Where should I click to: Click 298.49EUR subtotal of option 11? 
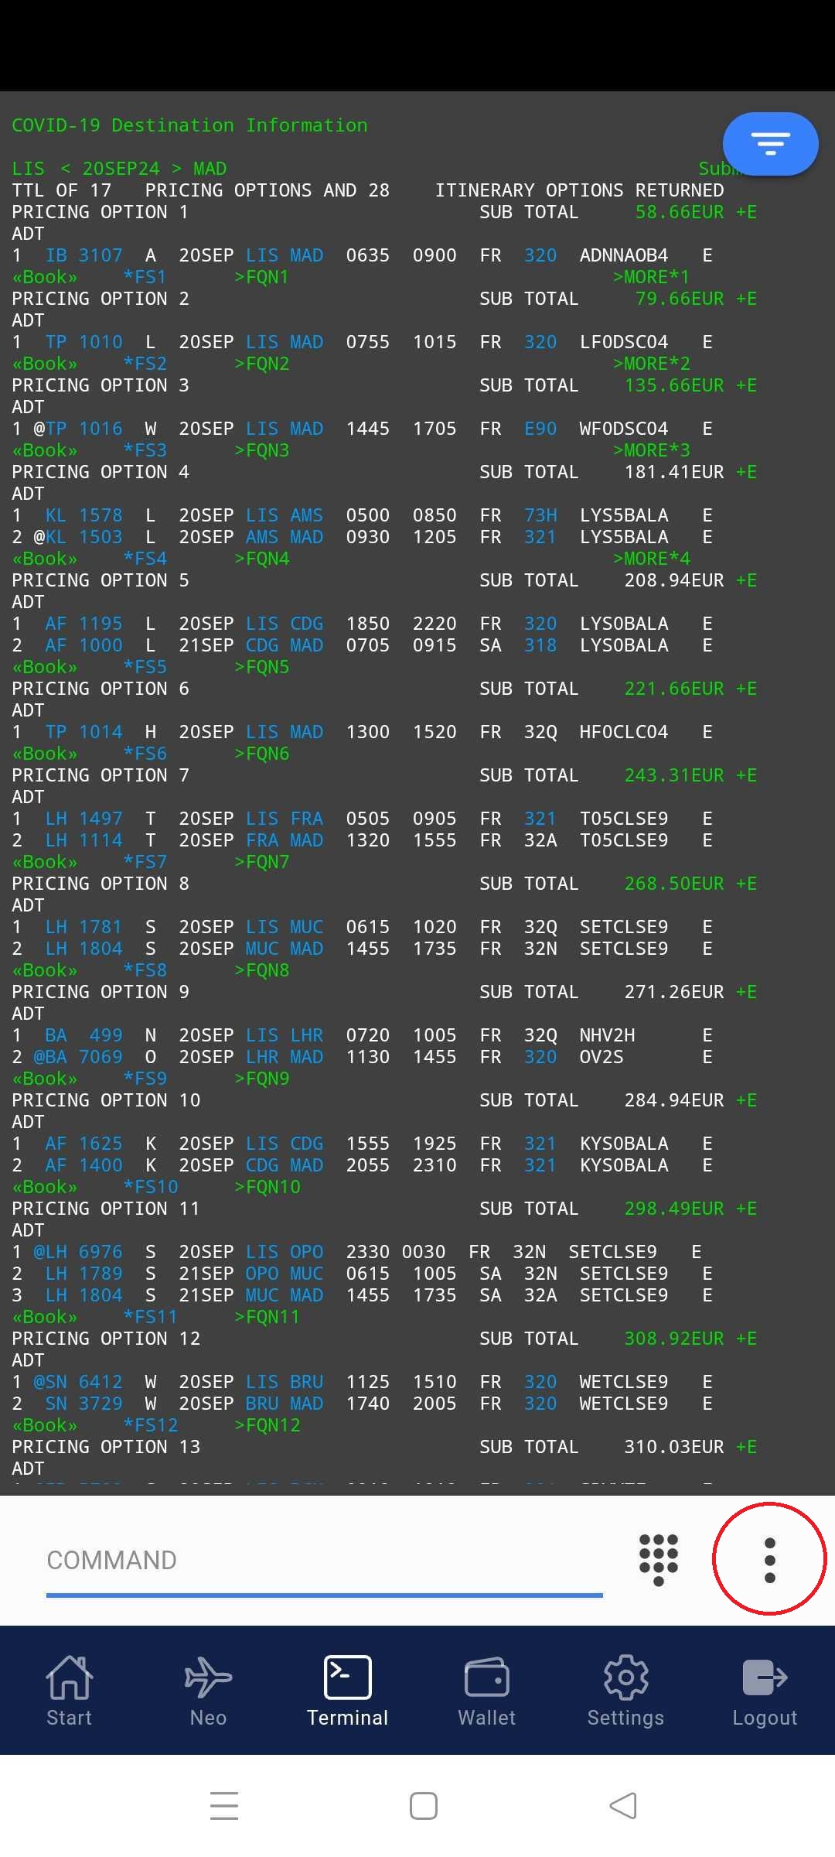(674, 1209)
